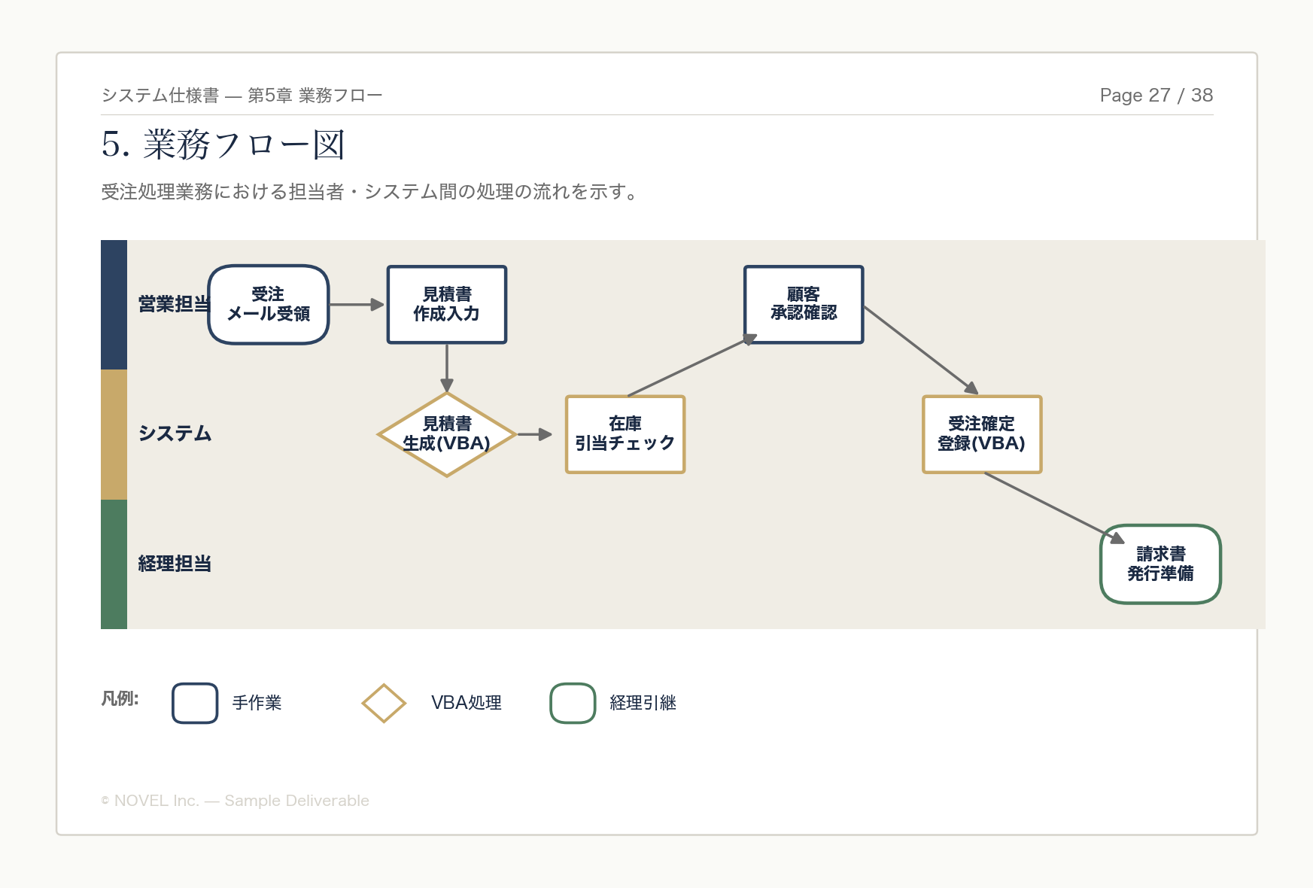The image size is (1313, 888).
Task: Click the Page 27 / 38 indicator
Action: pyautogui.click(x=1156, y=95)
